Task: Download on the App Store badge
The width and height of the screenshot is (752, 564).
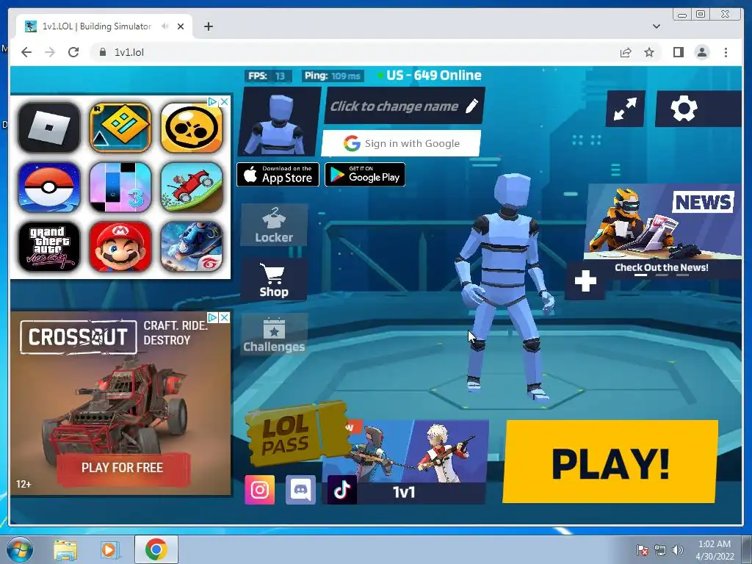Action: pyautogui.click(x=278, y=175)
